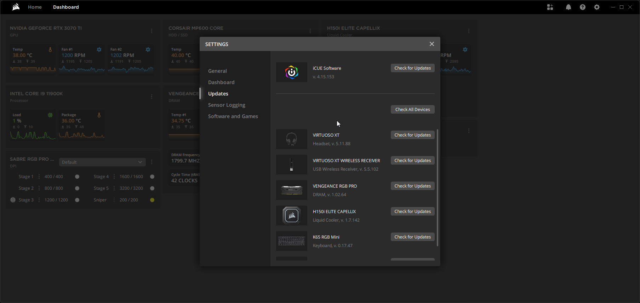Open the NVIDIA GeForce card options menu
Viewport: 640px width, 303px height.
pyautogui.click(x=152, y=31)
